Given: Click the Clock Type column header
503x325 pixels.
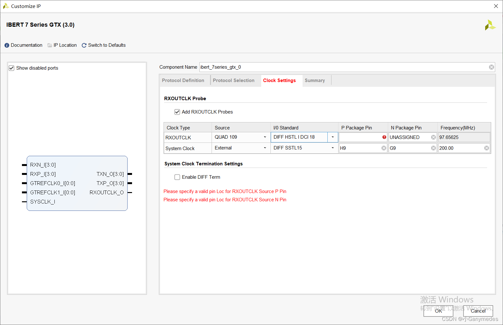Looking at the screenshot, I should click(188, 128).
